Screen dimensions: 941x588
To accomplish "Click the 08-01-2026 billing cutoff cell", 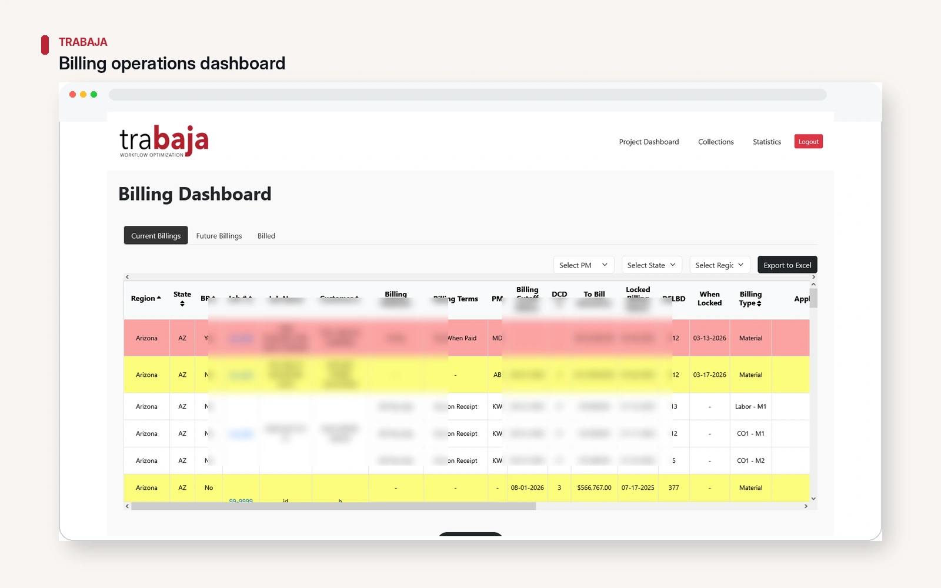I will (527, 487).
